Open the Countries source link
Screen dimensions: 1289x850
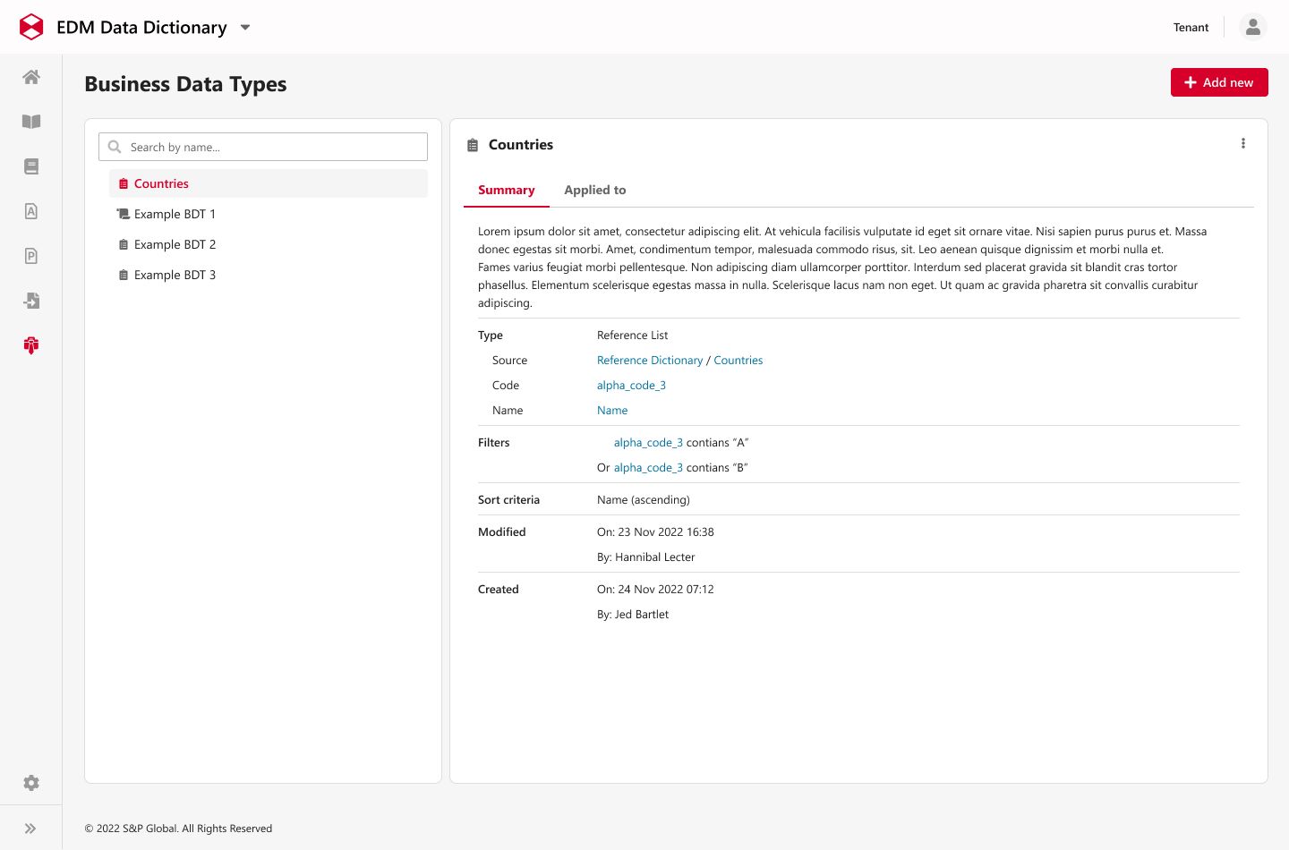(738, 361)
